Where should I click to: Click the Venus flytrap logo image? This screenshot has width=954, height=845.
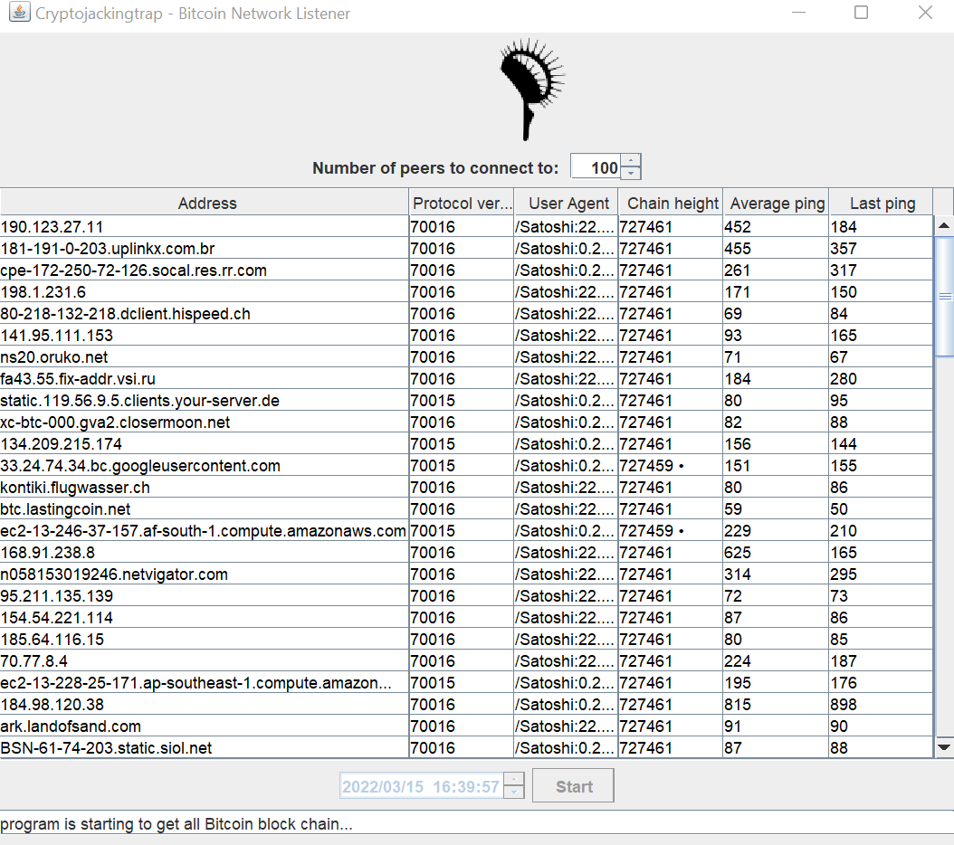(x=531, y=89)
